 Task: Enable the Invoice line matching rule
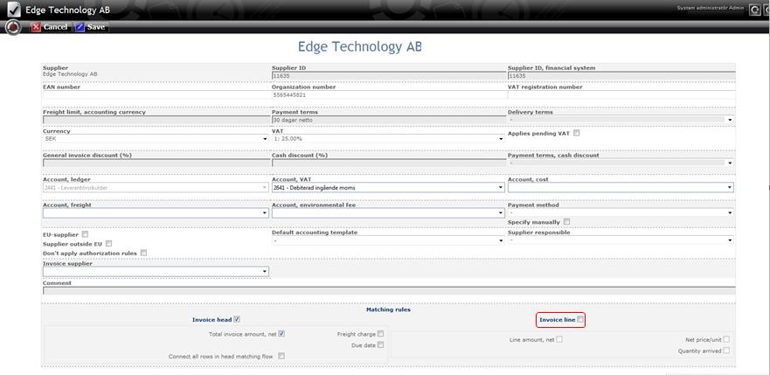(580, 320)
